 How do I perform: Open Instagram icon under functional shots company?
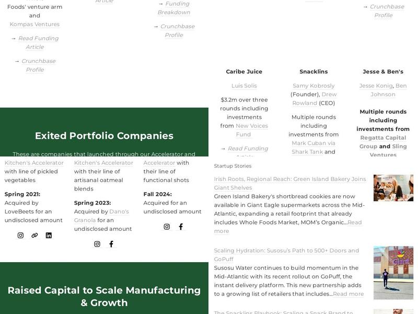[x=167, y=227]
